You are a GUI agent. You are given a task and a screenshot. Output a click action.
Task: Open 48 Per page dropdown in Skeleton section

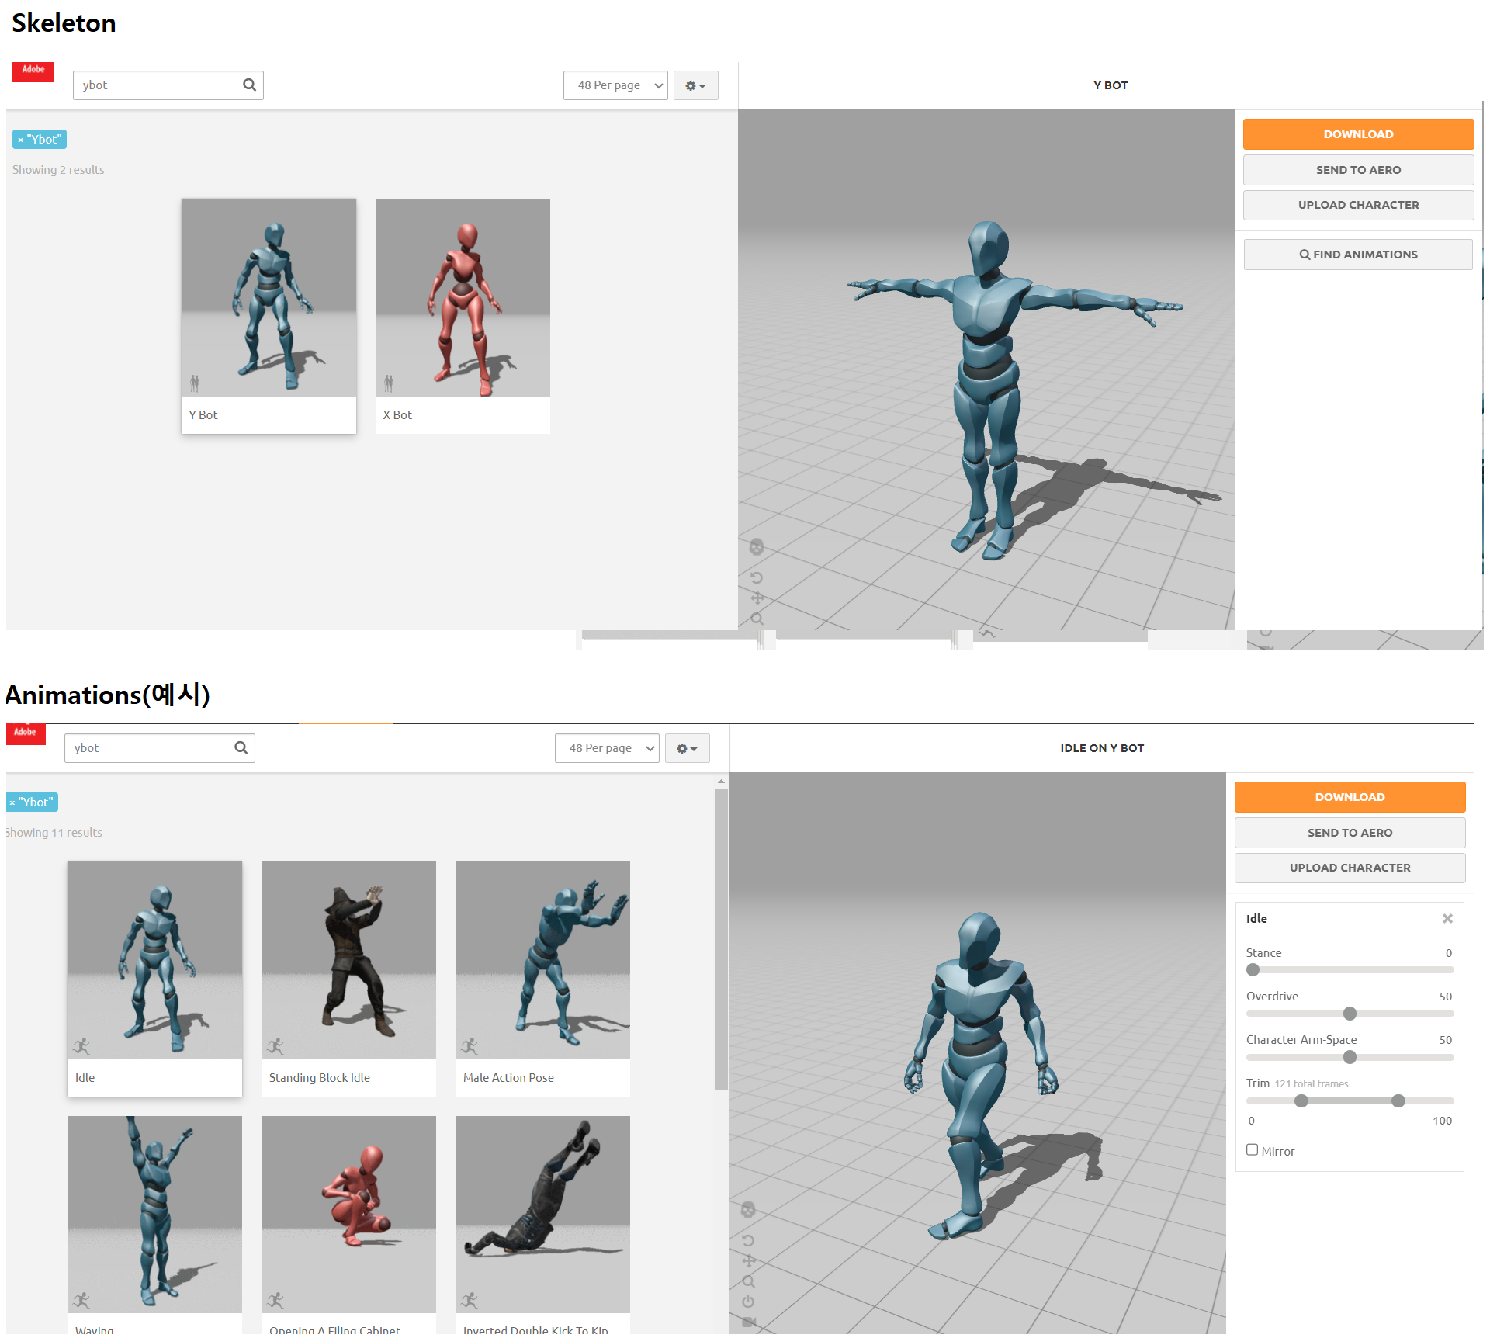[615, 85]
